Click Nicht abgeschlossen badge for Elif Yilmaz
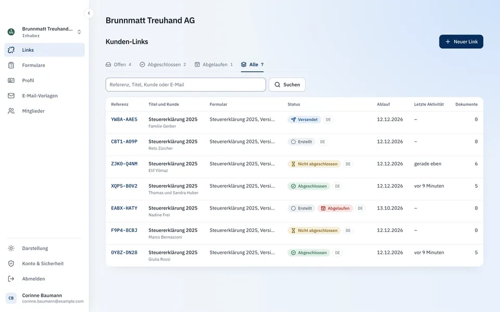This screenshot has height=312, width=500. [x=314, y=164]
